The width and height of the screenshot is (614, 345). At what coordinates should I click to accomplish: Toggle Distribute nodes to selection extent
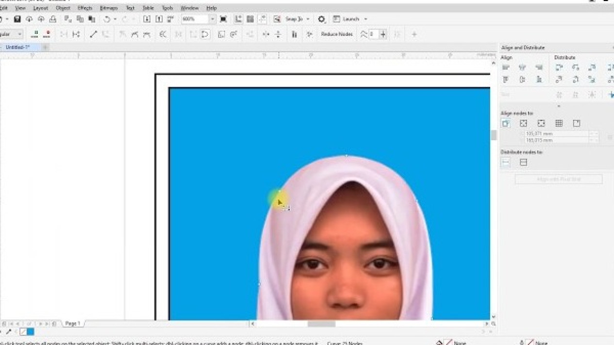click(506, 162)
